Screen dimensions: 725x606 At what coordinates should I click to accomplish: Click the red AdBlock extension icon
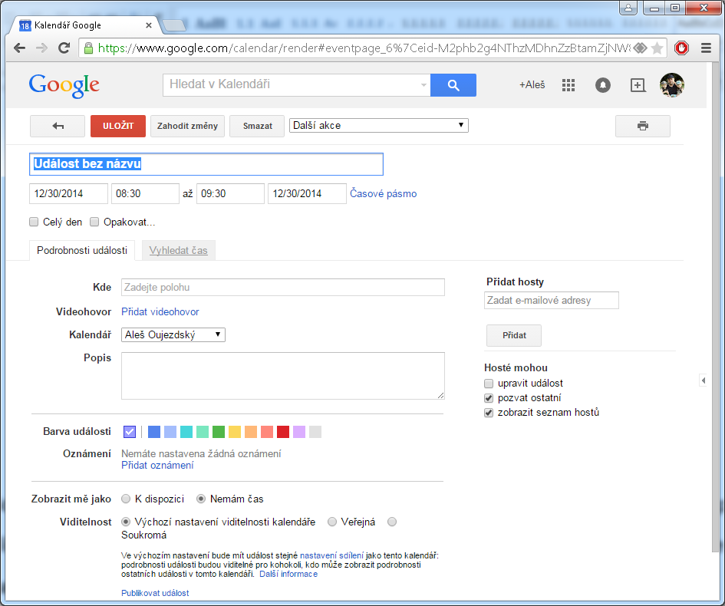pos(681,48)
